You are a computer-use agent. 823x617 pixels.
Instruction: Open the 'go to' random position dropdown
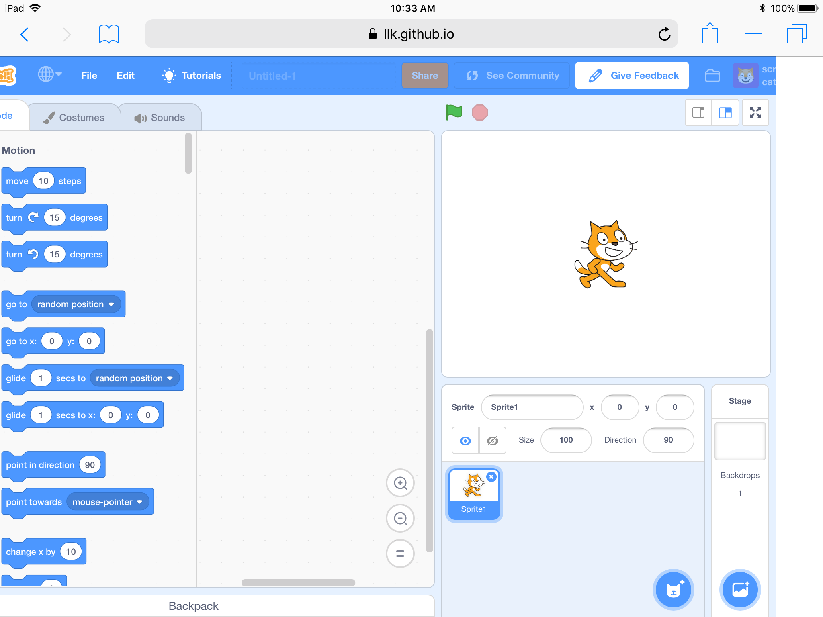click(76, 304)
